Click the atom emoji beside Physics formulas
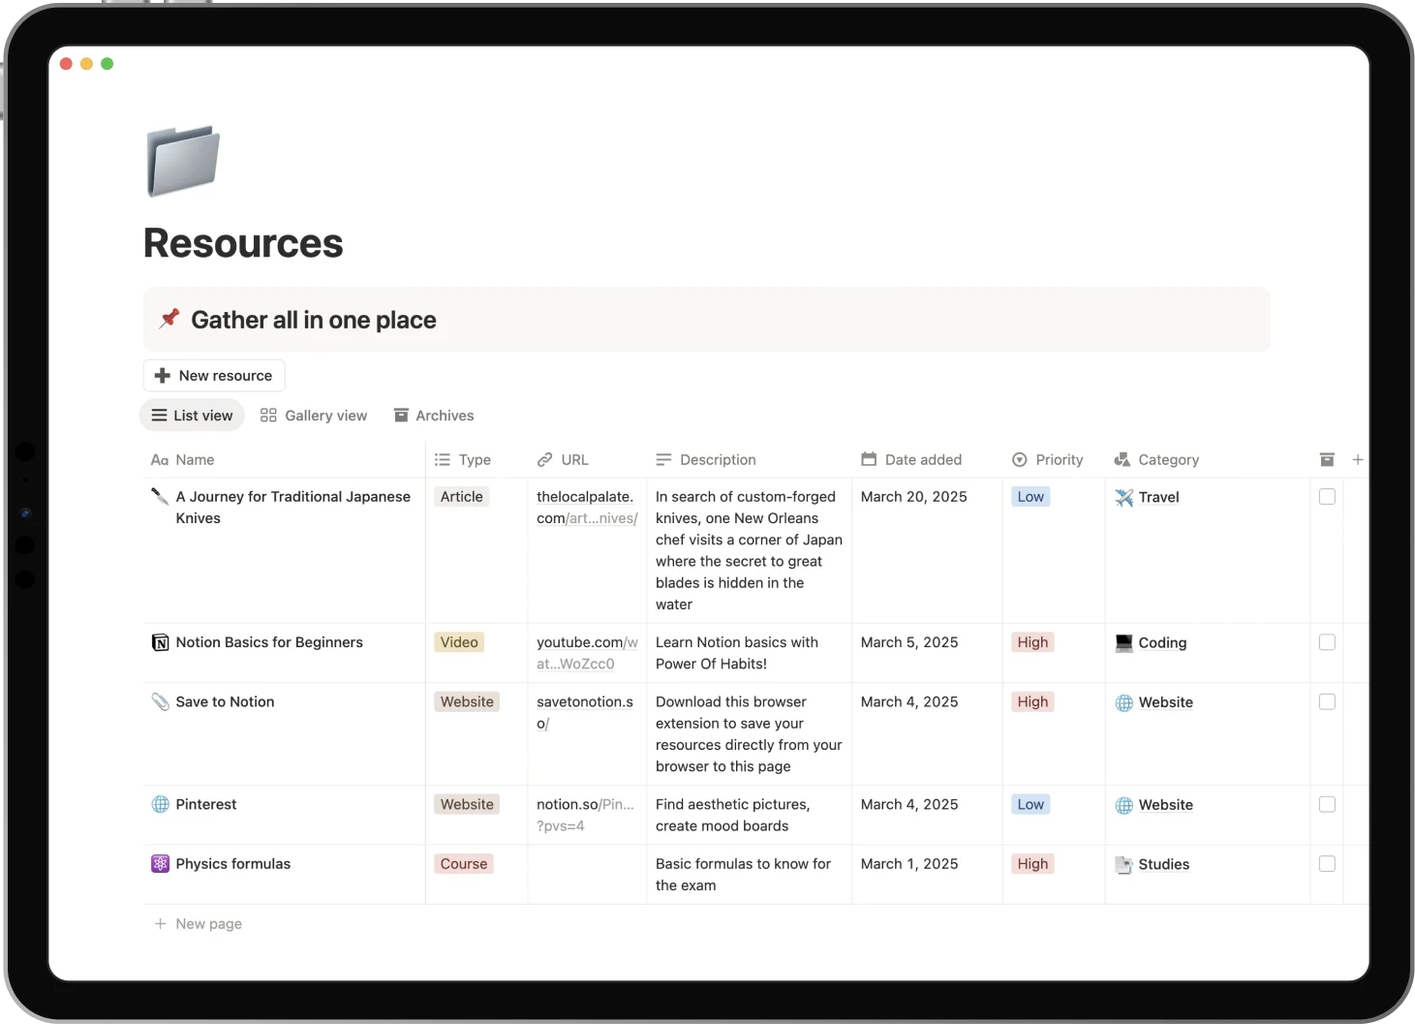The image size is (1415, 1024). [160, 863]
